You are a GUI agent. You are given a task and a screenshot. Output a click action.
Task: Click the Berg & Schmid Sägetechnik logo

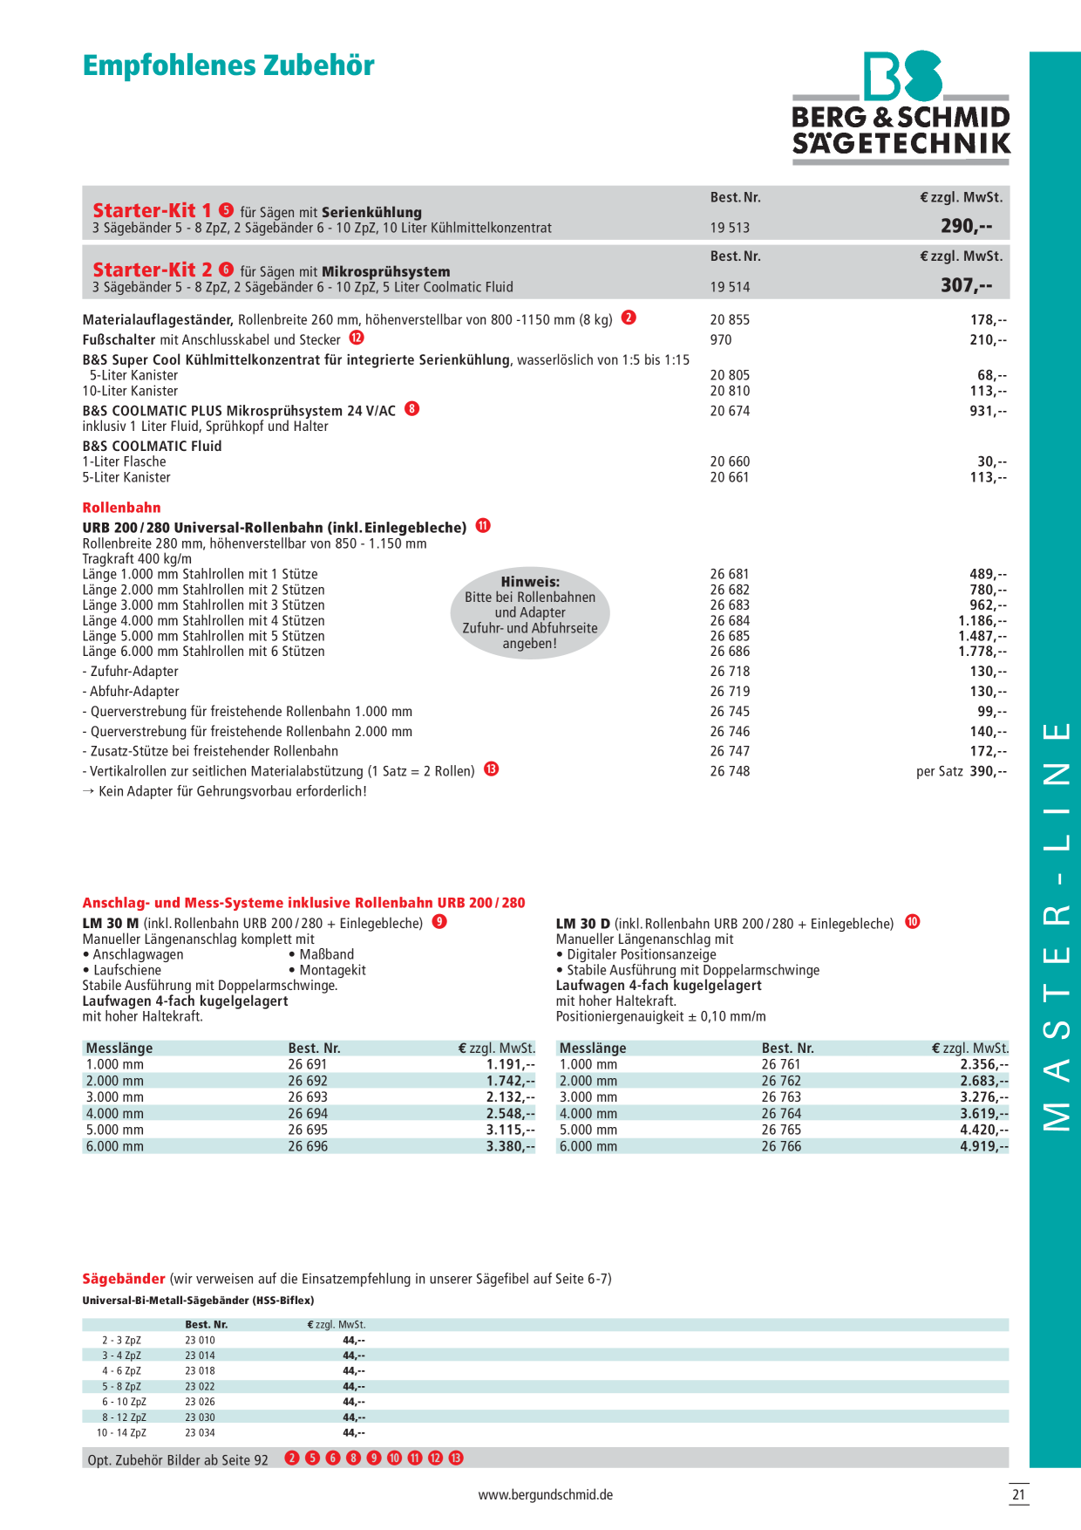[901, 108]
